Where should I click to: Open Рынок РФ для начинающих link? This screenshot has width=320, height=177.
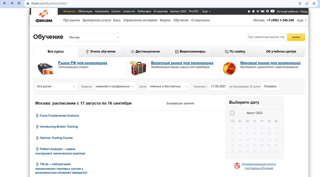pos(83,63)
